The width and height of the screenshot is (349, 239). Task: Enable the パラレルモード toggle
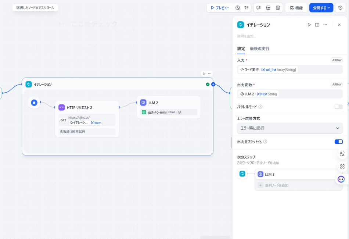click(338, 107)
